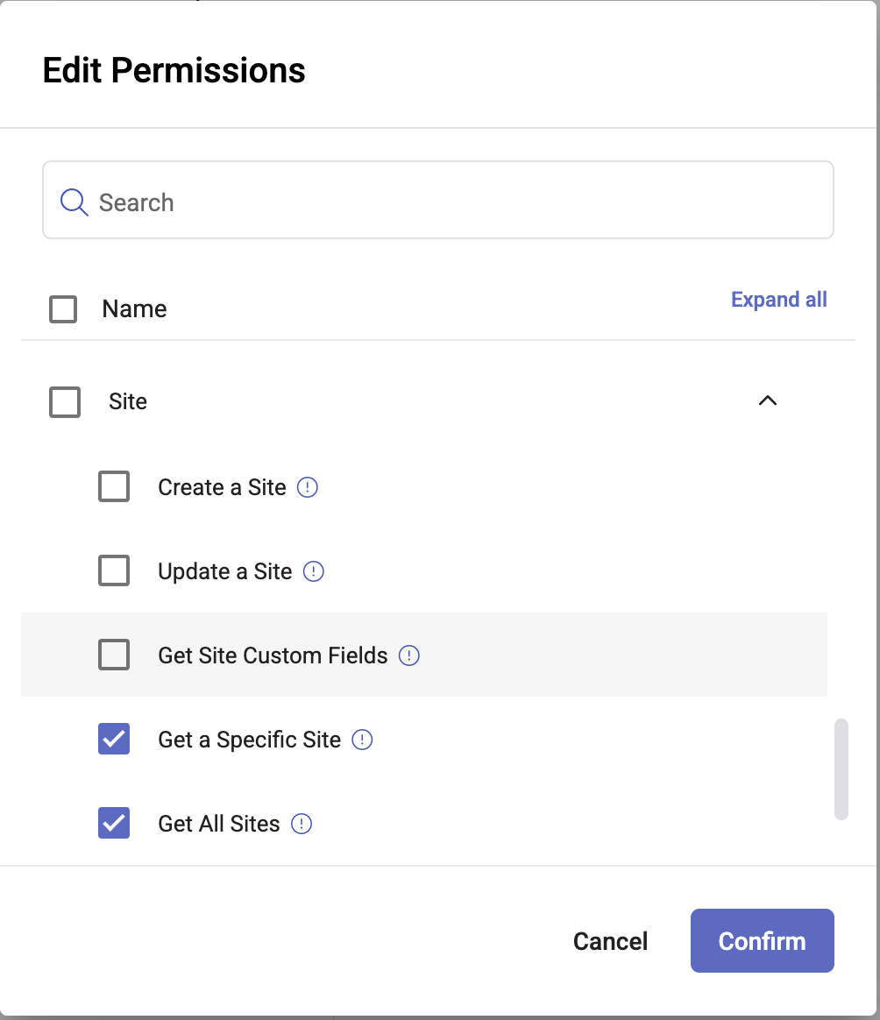Click info icon next to Get a Specific Site
This screenshot has width=880, height=1020.
tap(362, 740)
